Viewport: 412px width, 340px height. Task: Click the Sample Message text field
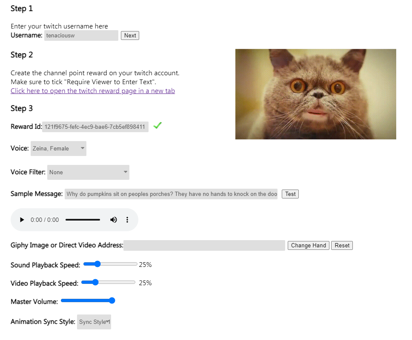pyautogui.click(x=171, y=194)
